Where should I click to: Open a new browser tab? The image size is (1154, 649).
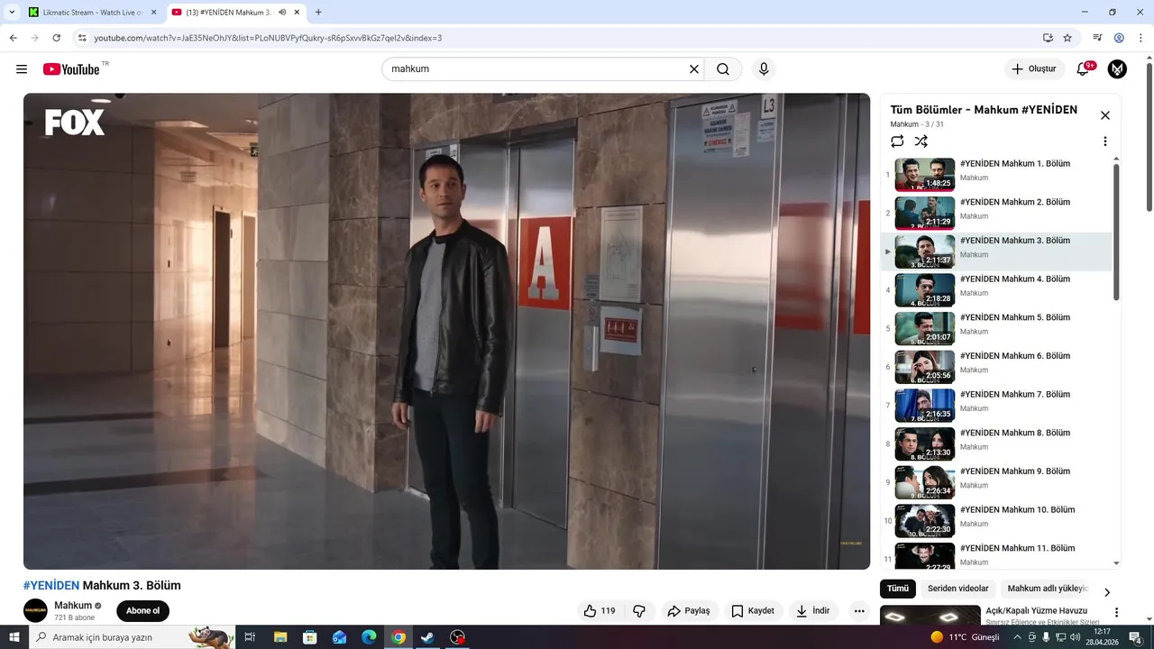click(318, 13)
